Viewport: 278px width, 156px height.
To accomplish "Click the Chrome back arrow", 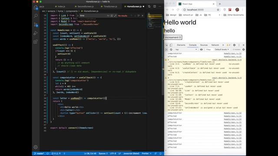I will pos(167,10).
